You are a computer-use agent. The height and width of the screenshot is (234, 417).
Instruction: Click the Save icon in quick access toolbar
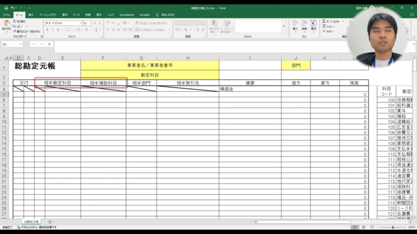[x=6, y=8]
